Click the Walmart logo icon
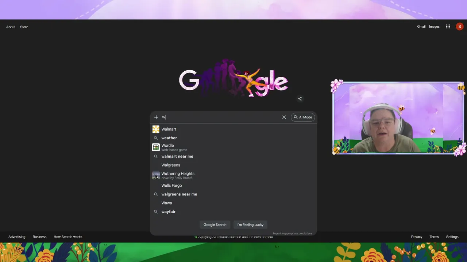The width and height of the screenshot is (467, 262). point(156,129)
